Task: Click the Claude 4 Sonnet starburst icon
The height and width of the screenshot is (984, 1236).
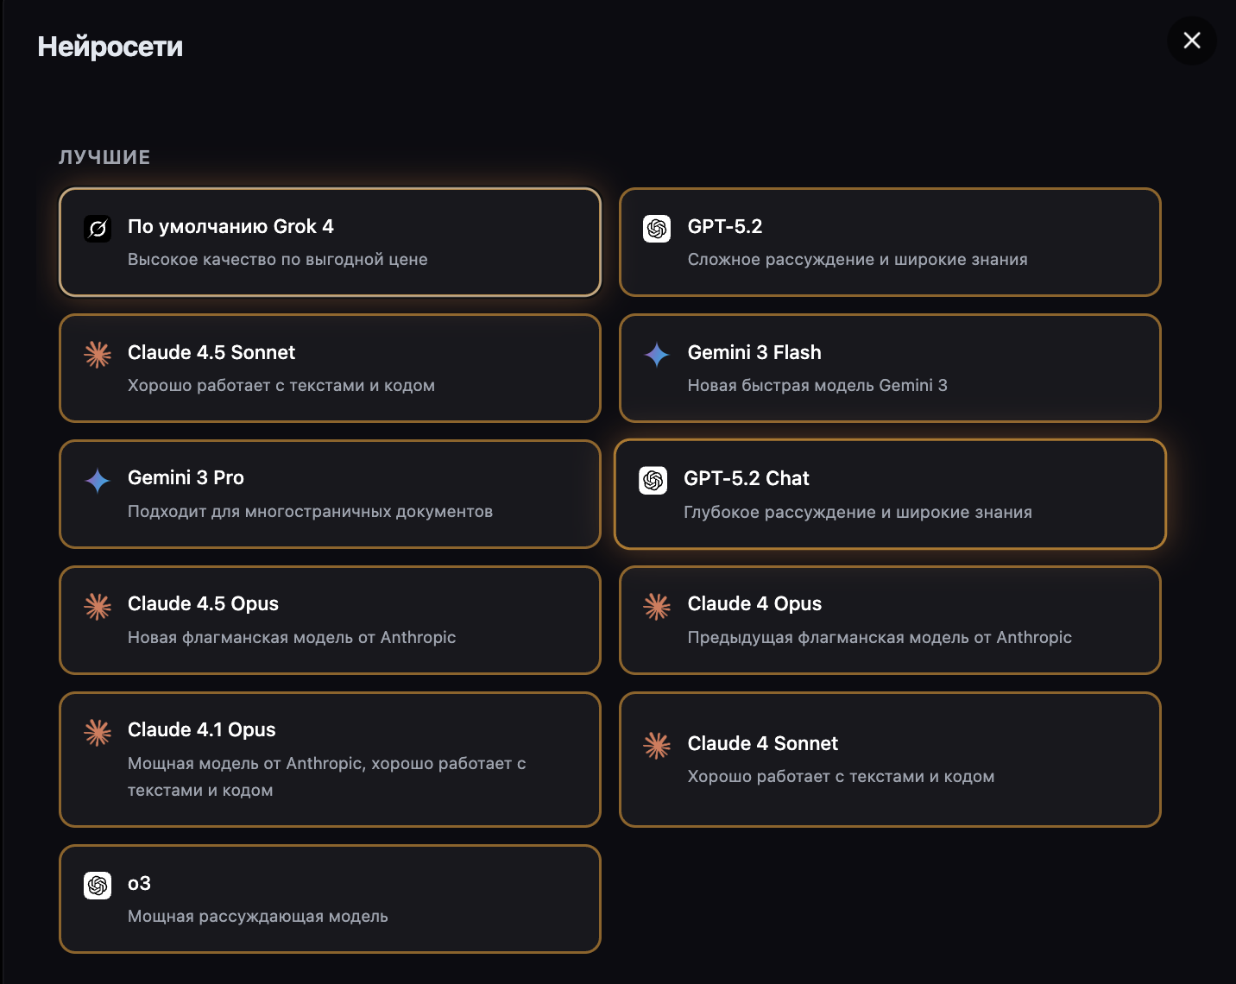Action: [657, 746]
